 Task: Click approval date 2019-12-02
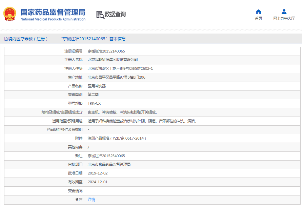(98, 173)
